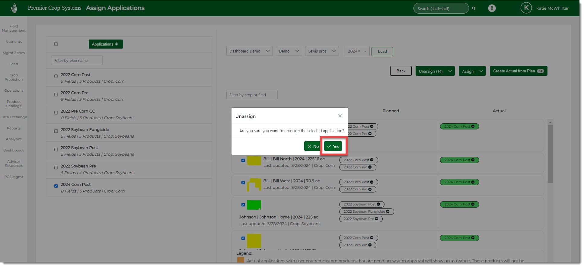The width and height of the screenshot is (584, 267).
Task: Confirm unassign by clicking Yes
Action: tap(333, 146)
